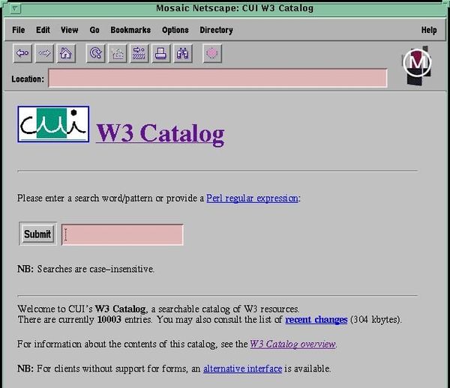Print the page via the printer icon
The height and width of the screenshot is (388, 450).
tap(160, 53)
